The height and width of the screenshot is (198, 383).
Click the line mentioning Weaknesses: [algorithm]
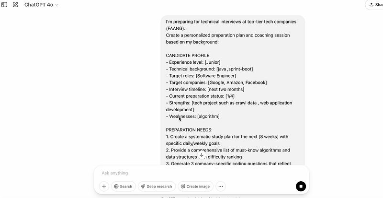[192, 116]
